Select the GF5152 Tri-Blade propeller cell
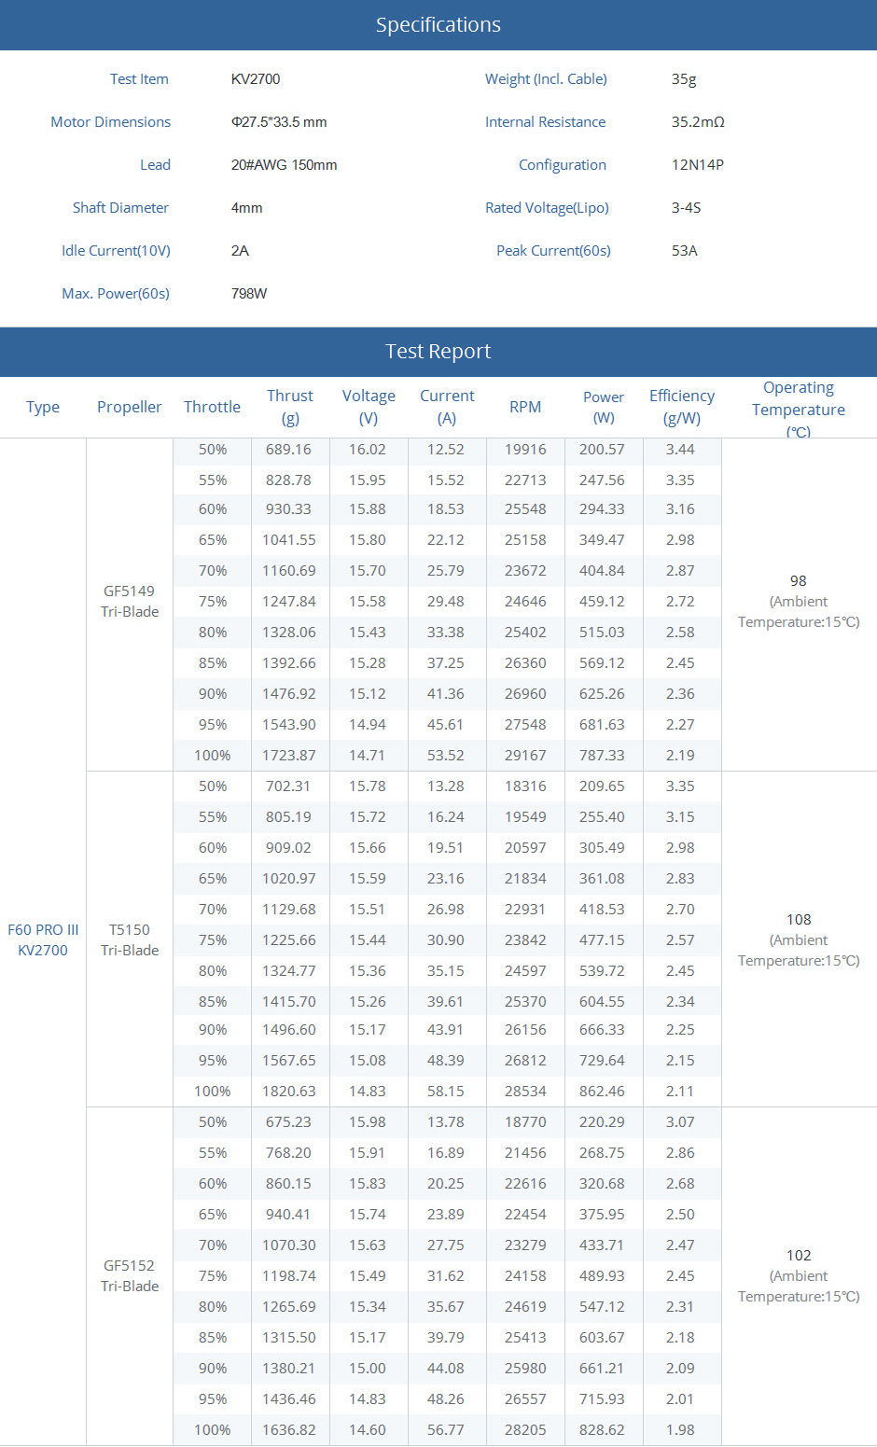 coord(130,1276)
